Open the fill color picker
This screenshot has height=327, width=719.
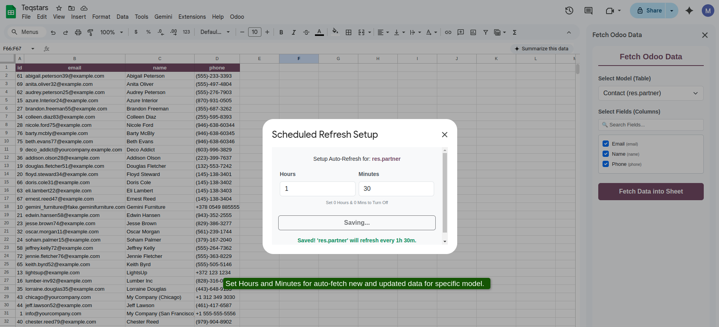[335, 32]
